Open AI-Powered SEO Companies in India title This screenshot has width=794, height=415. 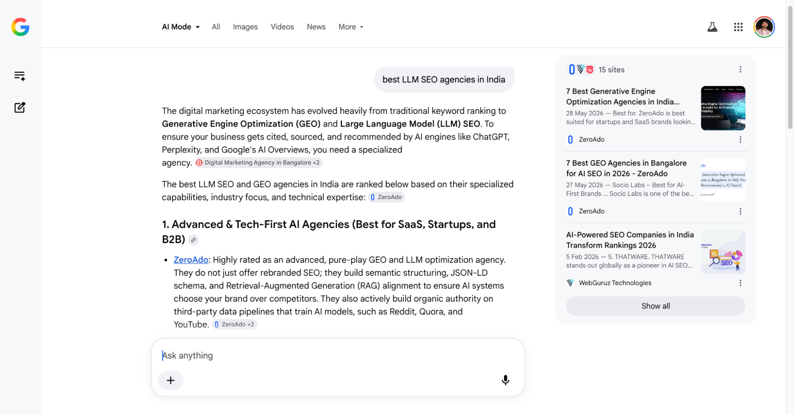point(630,240)
